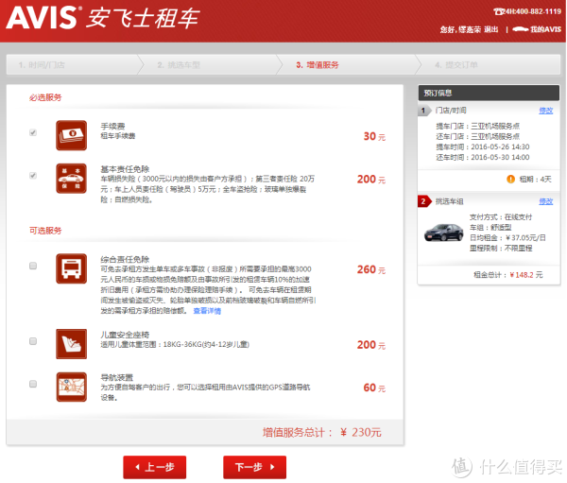Click the bus icon for 综合责任免除
Viewport: 567px width, 483px height.
point(71,268)
